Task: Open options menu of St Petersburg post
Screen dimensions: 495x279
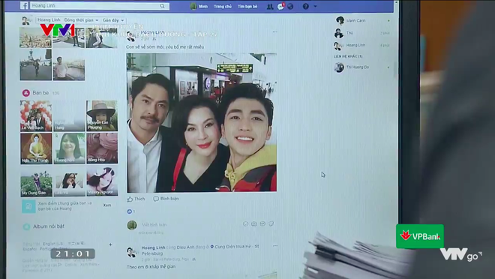Action: (275, 246)
